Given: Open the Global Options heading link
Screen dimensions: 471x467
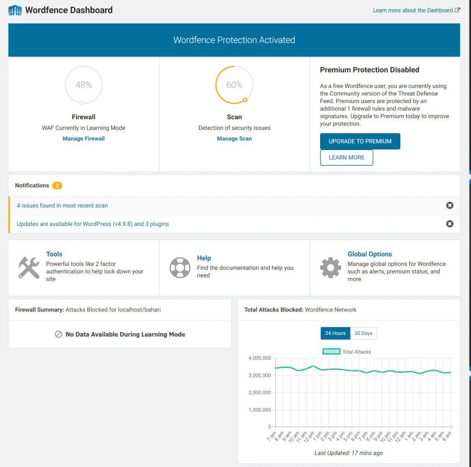Looking at the screenshot, I should pos(370,254).
